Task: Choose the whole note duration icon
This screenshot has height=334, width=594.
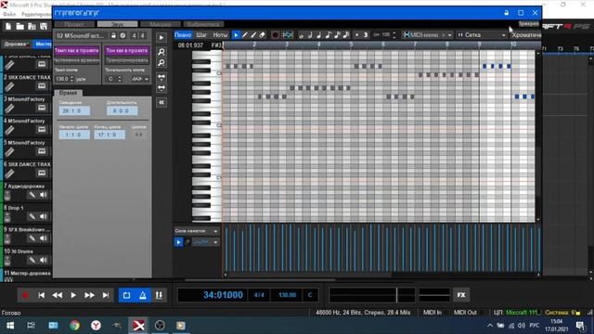Action: pyautogui.click(x=302, y=35)
